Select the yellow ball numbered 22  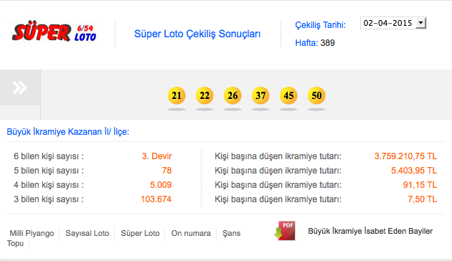[204, 95]
